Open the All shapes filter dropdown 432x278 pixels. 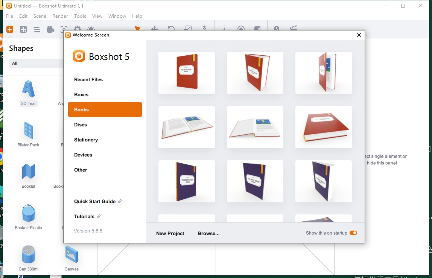(x=36, y=63)
